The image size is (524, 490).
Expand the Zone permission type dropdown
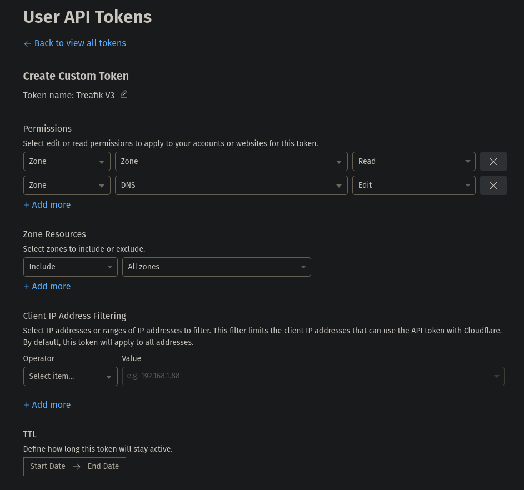pos(231,162)
